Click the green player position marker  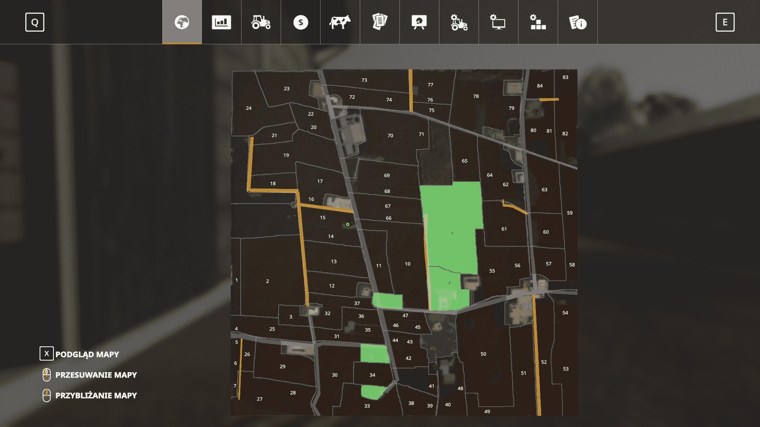(x=348, y=225)
